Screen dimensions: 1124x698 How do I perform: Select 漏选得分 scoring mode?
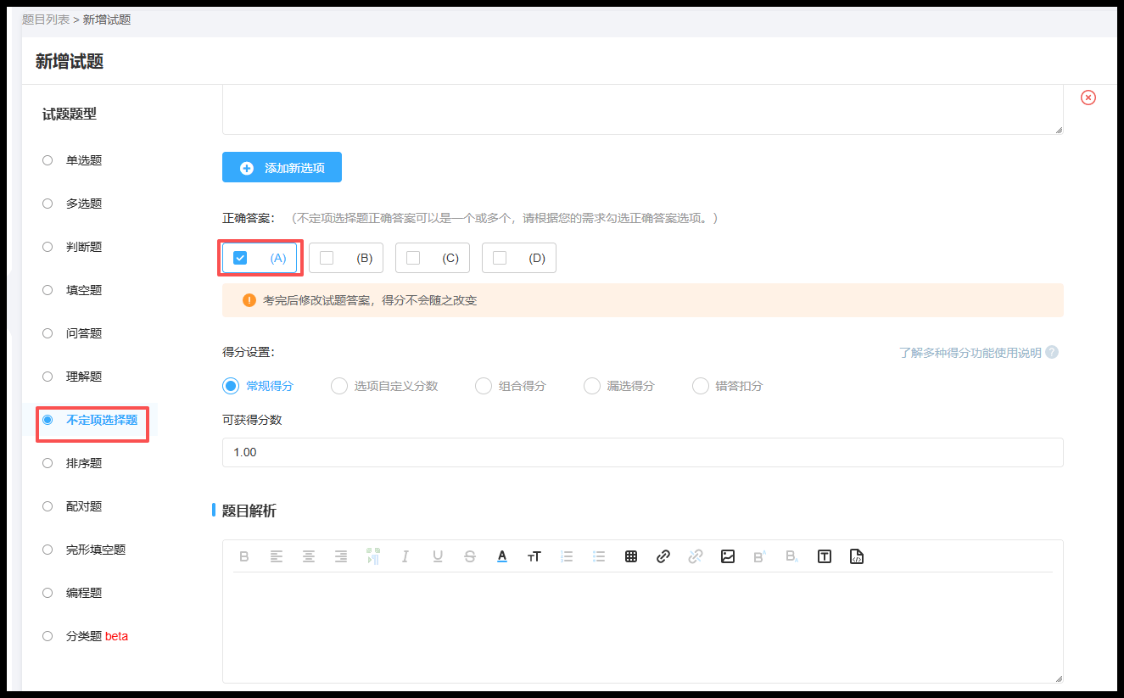pyautogui.click(x=619, y=386)
